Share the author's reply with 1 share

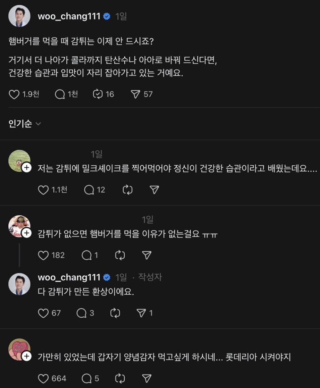point(141,313)
